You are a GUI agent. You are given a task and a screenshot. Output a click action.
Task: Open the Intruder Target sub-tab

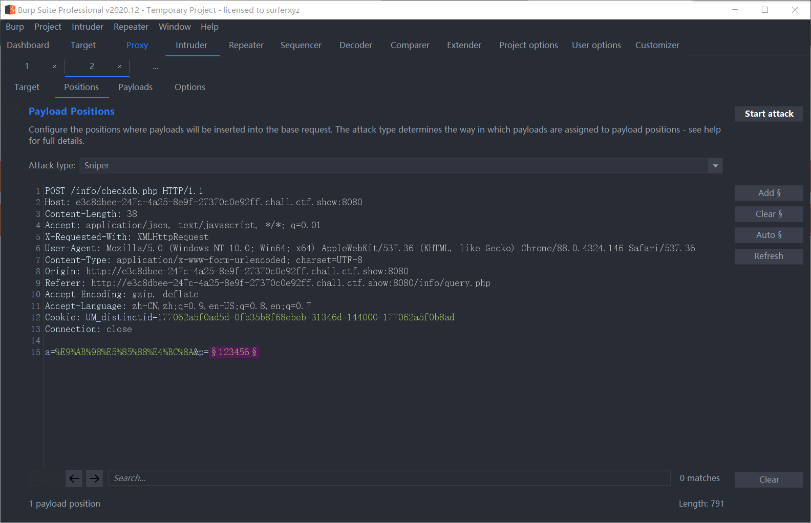(27, 87)
